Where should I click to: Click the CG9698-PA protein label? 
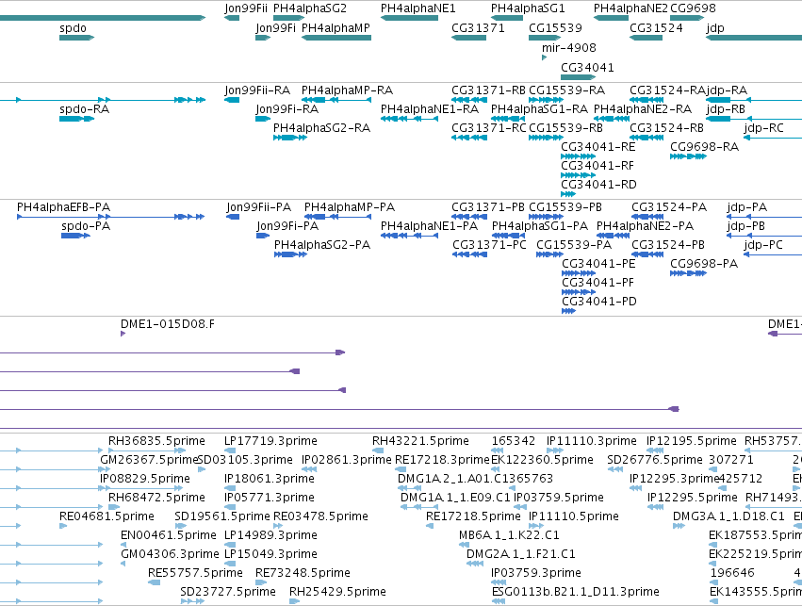[704, 264]
